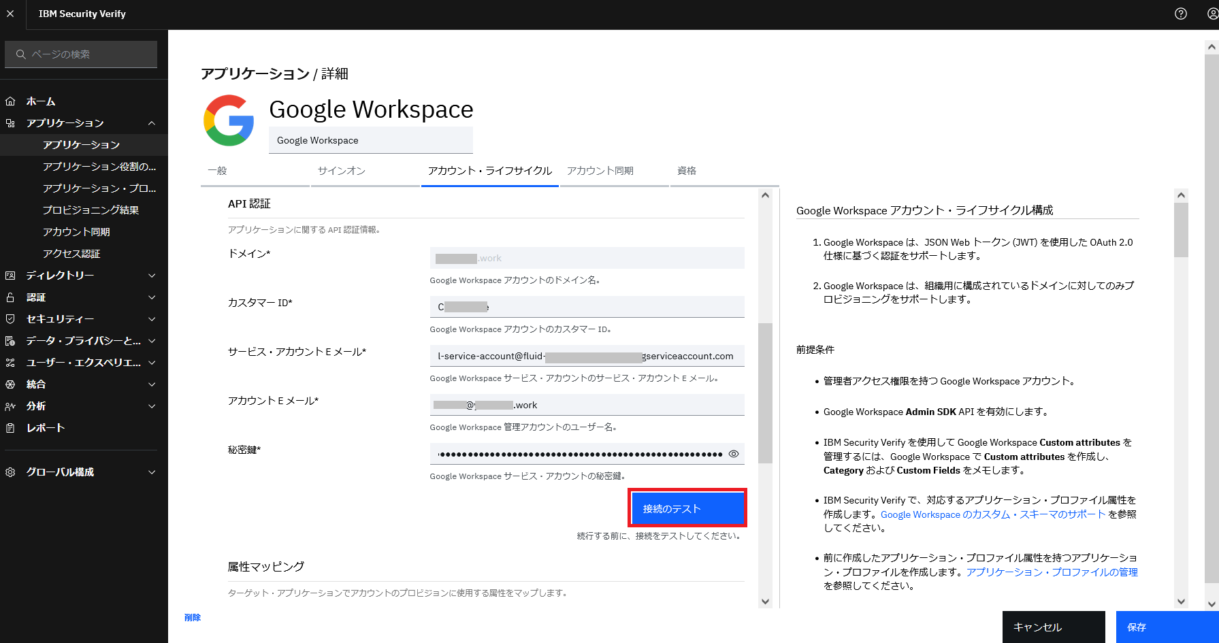
Task: Click the Directory icon in sidebar
Action: click(x=10, y=276)
